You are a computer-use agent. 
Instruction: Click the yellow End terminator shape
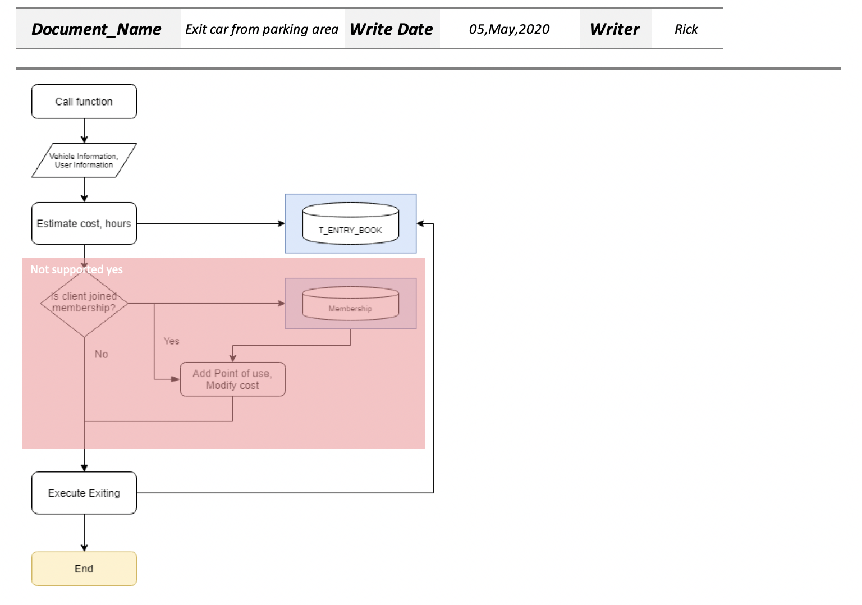tap(84, 569)
